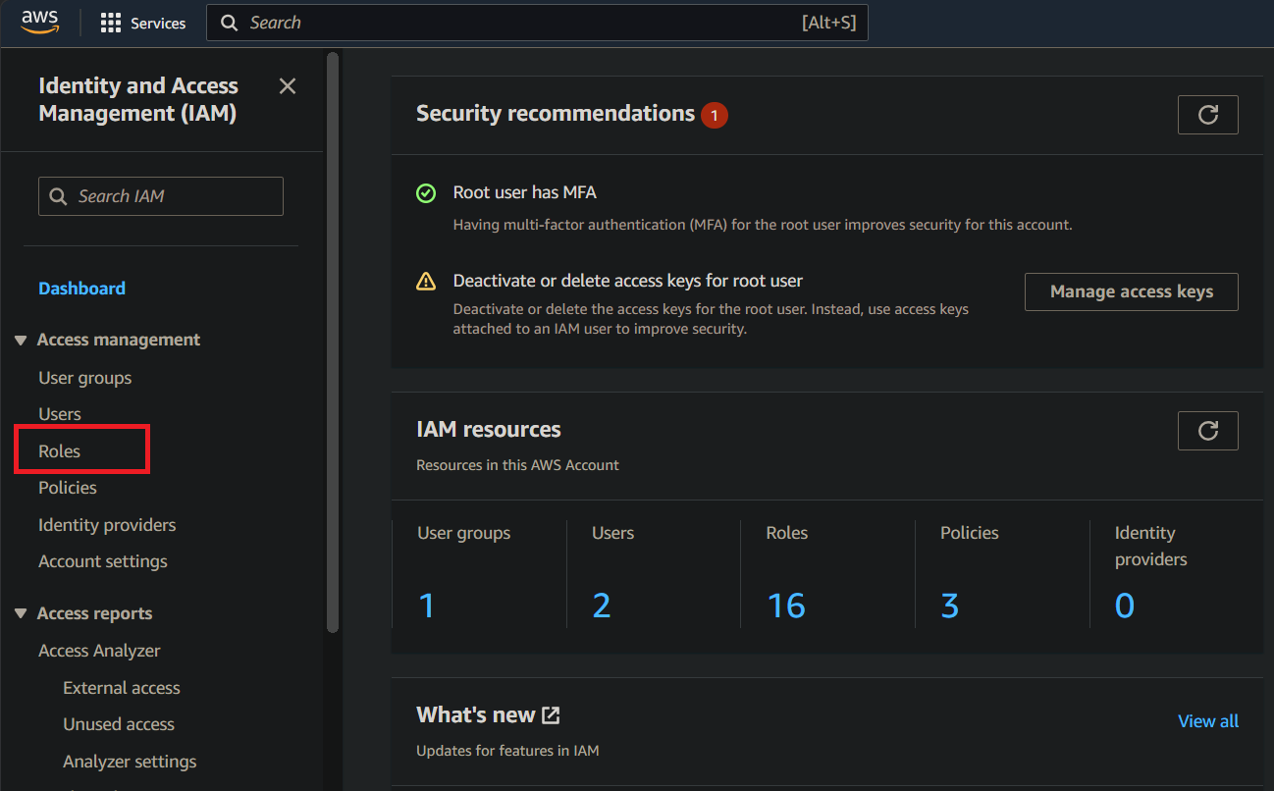Image resolution: width=1274 pixels, height=791 pixels.
Task: Click the Roles count of 16
Action: pyautogui.click(x=786, y=606)
